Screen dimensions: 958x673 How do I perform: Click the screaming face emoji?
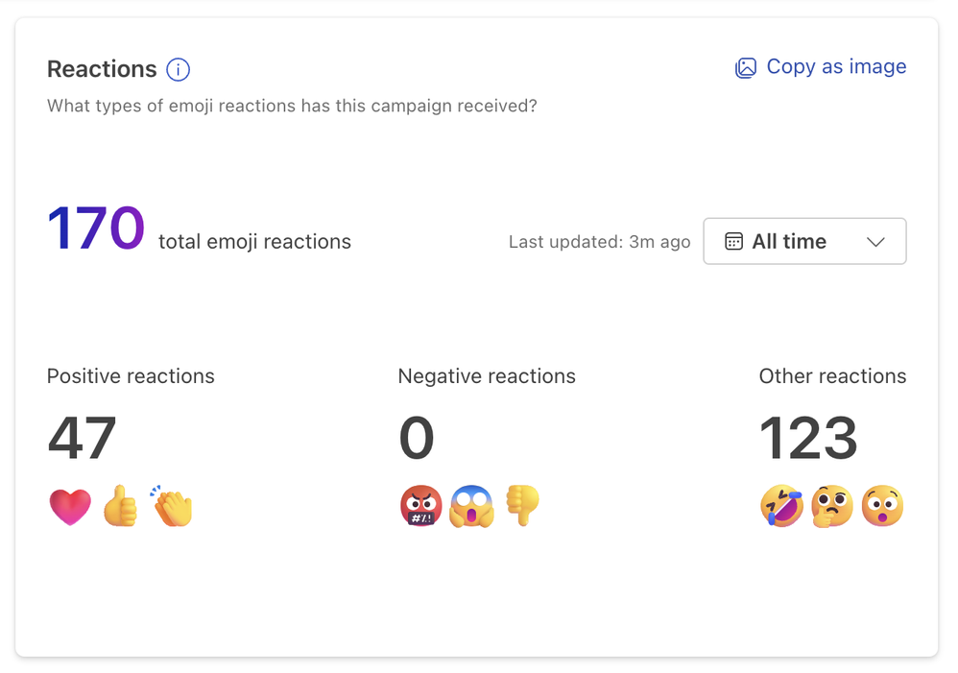click(x=472, y=506)
